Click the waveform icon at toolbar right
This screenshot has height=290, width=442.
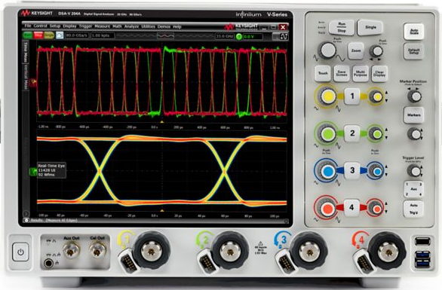[283, 36]
